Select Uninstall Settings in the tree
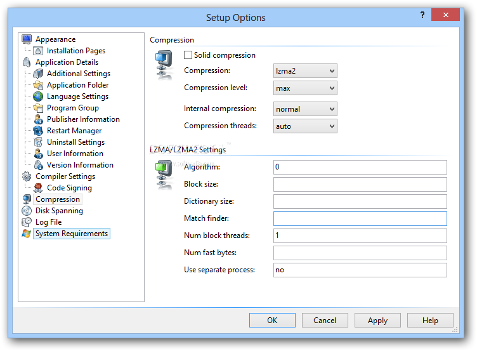The image size is (477, 351). (x=75, y=142)
